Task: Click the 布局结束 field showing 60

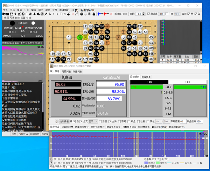Action: coord(183,121)
